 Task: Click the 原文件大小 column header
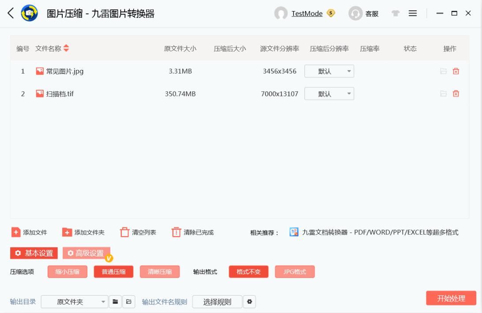click(180, 49)
